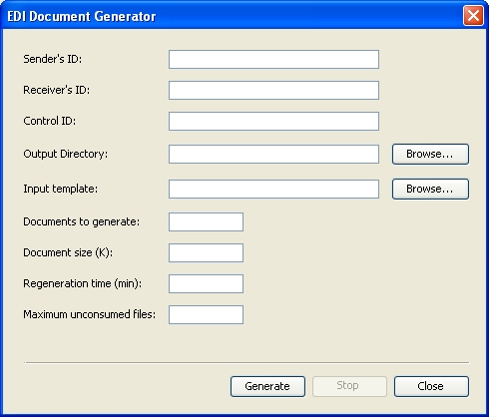Close the window using the red X
This screenshot has height=417, width=489.
(x=473, y=15)
